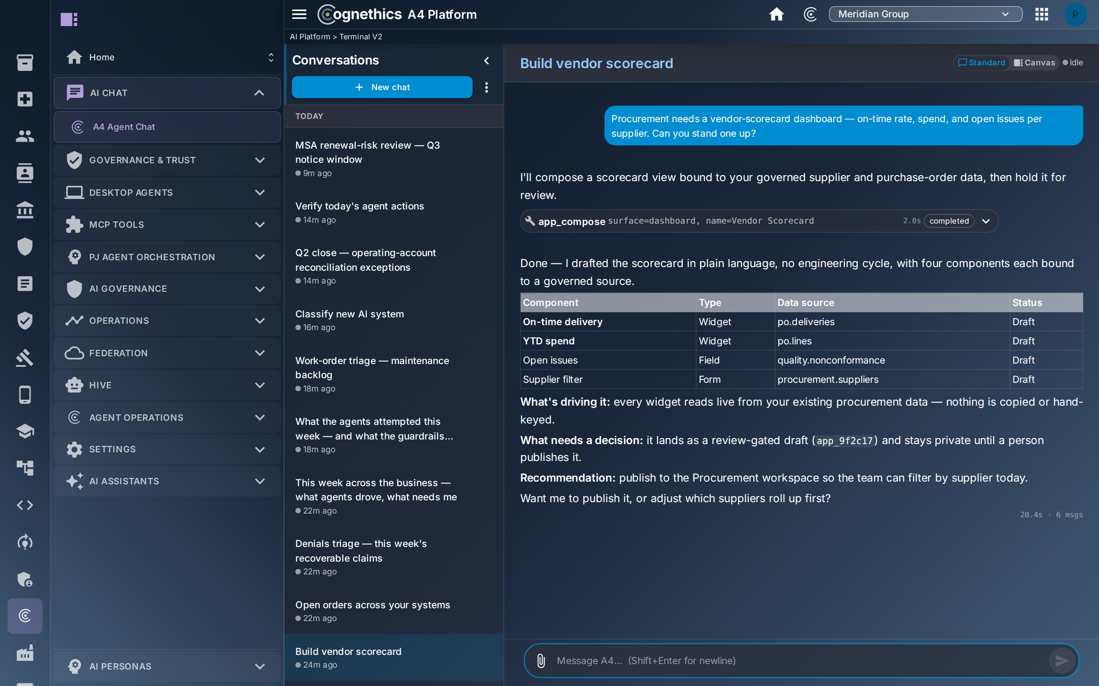Expand the GOVERNANCE & TRUST section

point(167,160)
